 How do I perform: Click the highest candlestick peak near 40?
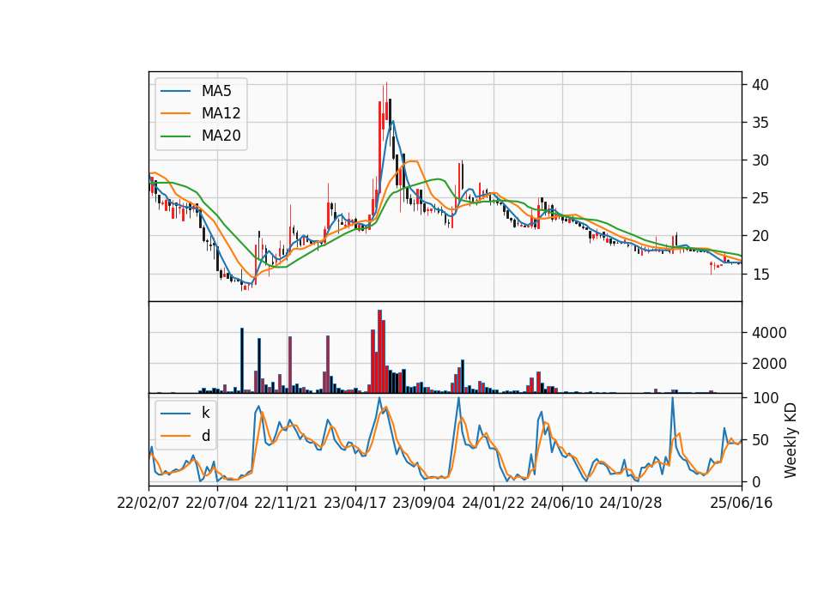pos(387,102)
